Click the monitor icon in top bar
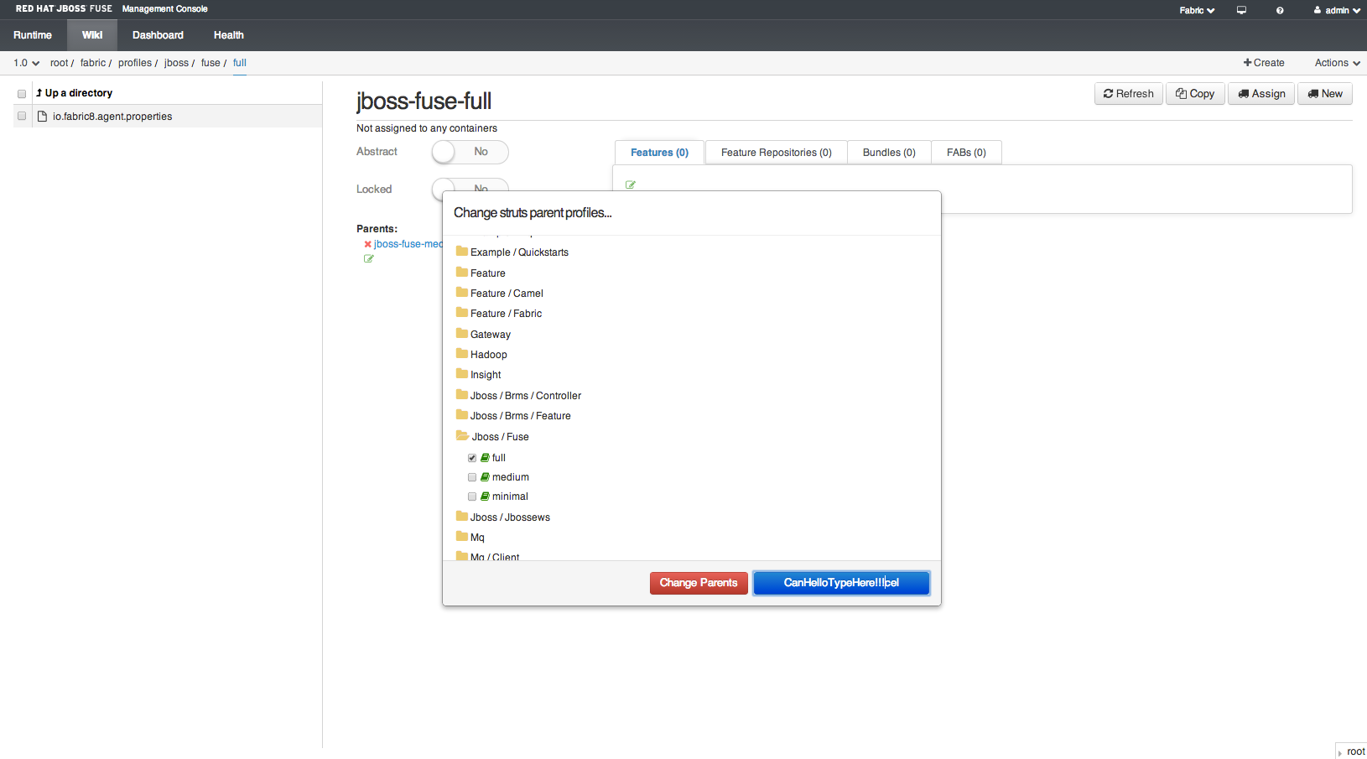 point(1241,10)
